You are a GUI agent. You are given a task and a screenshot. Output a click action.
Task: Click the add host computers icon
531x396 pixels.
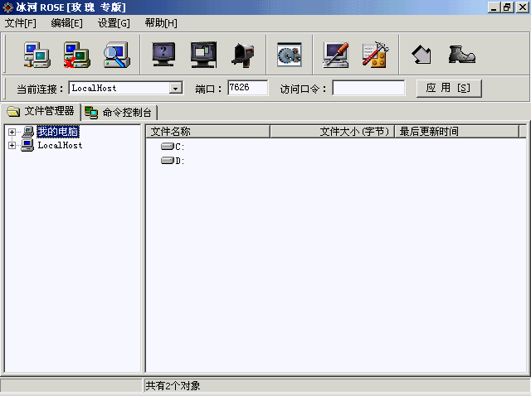[x=37, y=55]
